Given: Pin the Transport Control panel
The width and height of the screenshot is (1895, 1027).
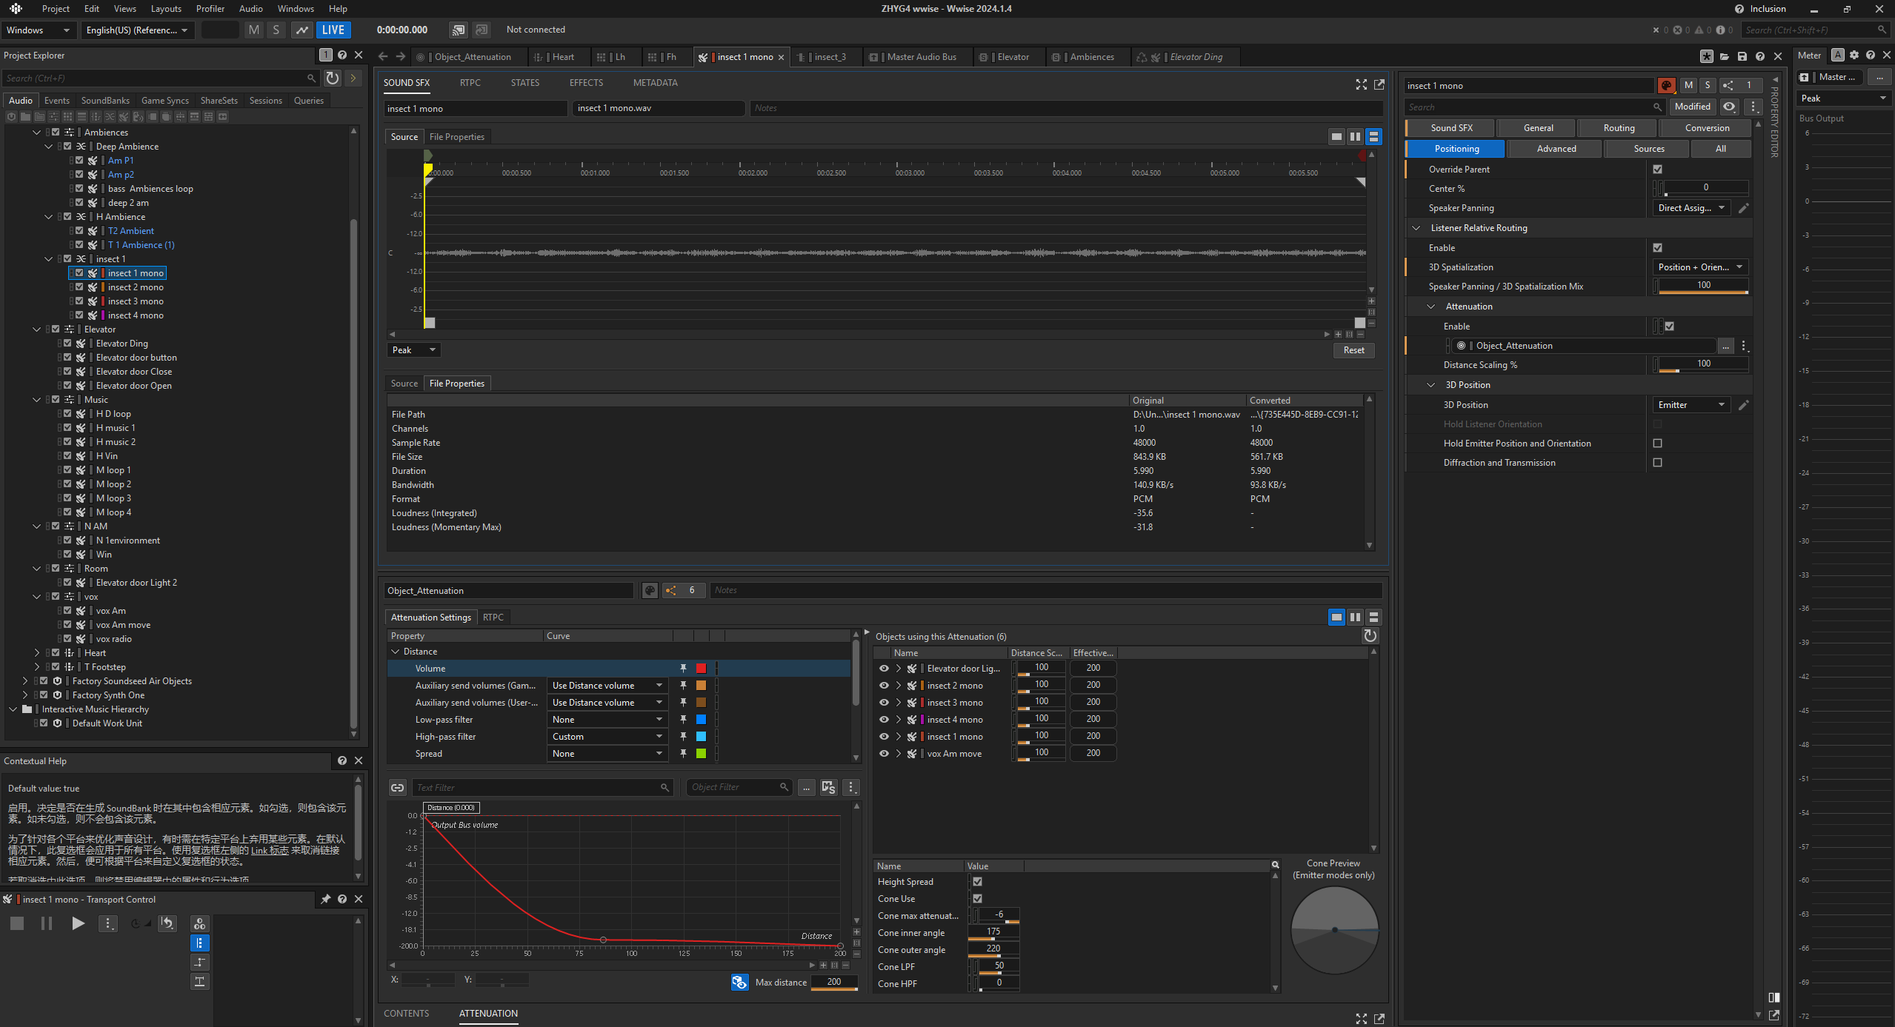Looking at the screenshot, I should [x=325, y=899].
